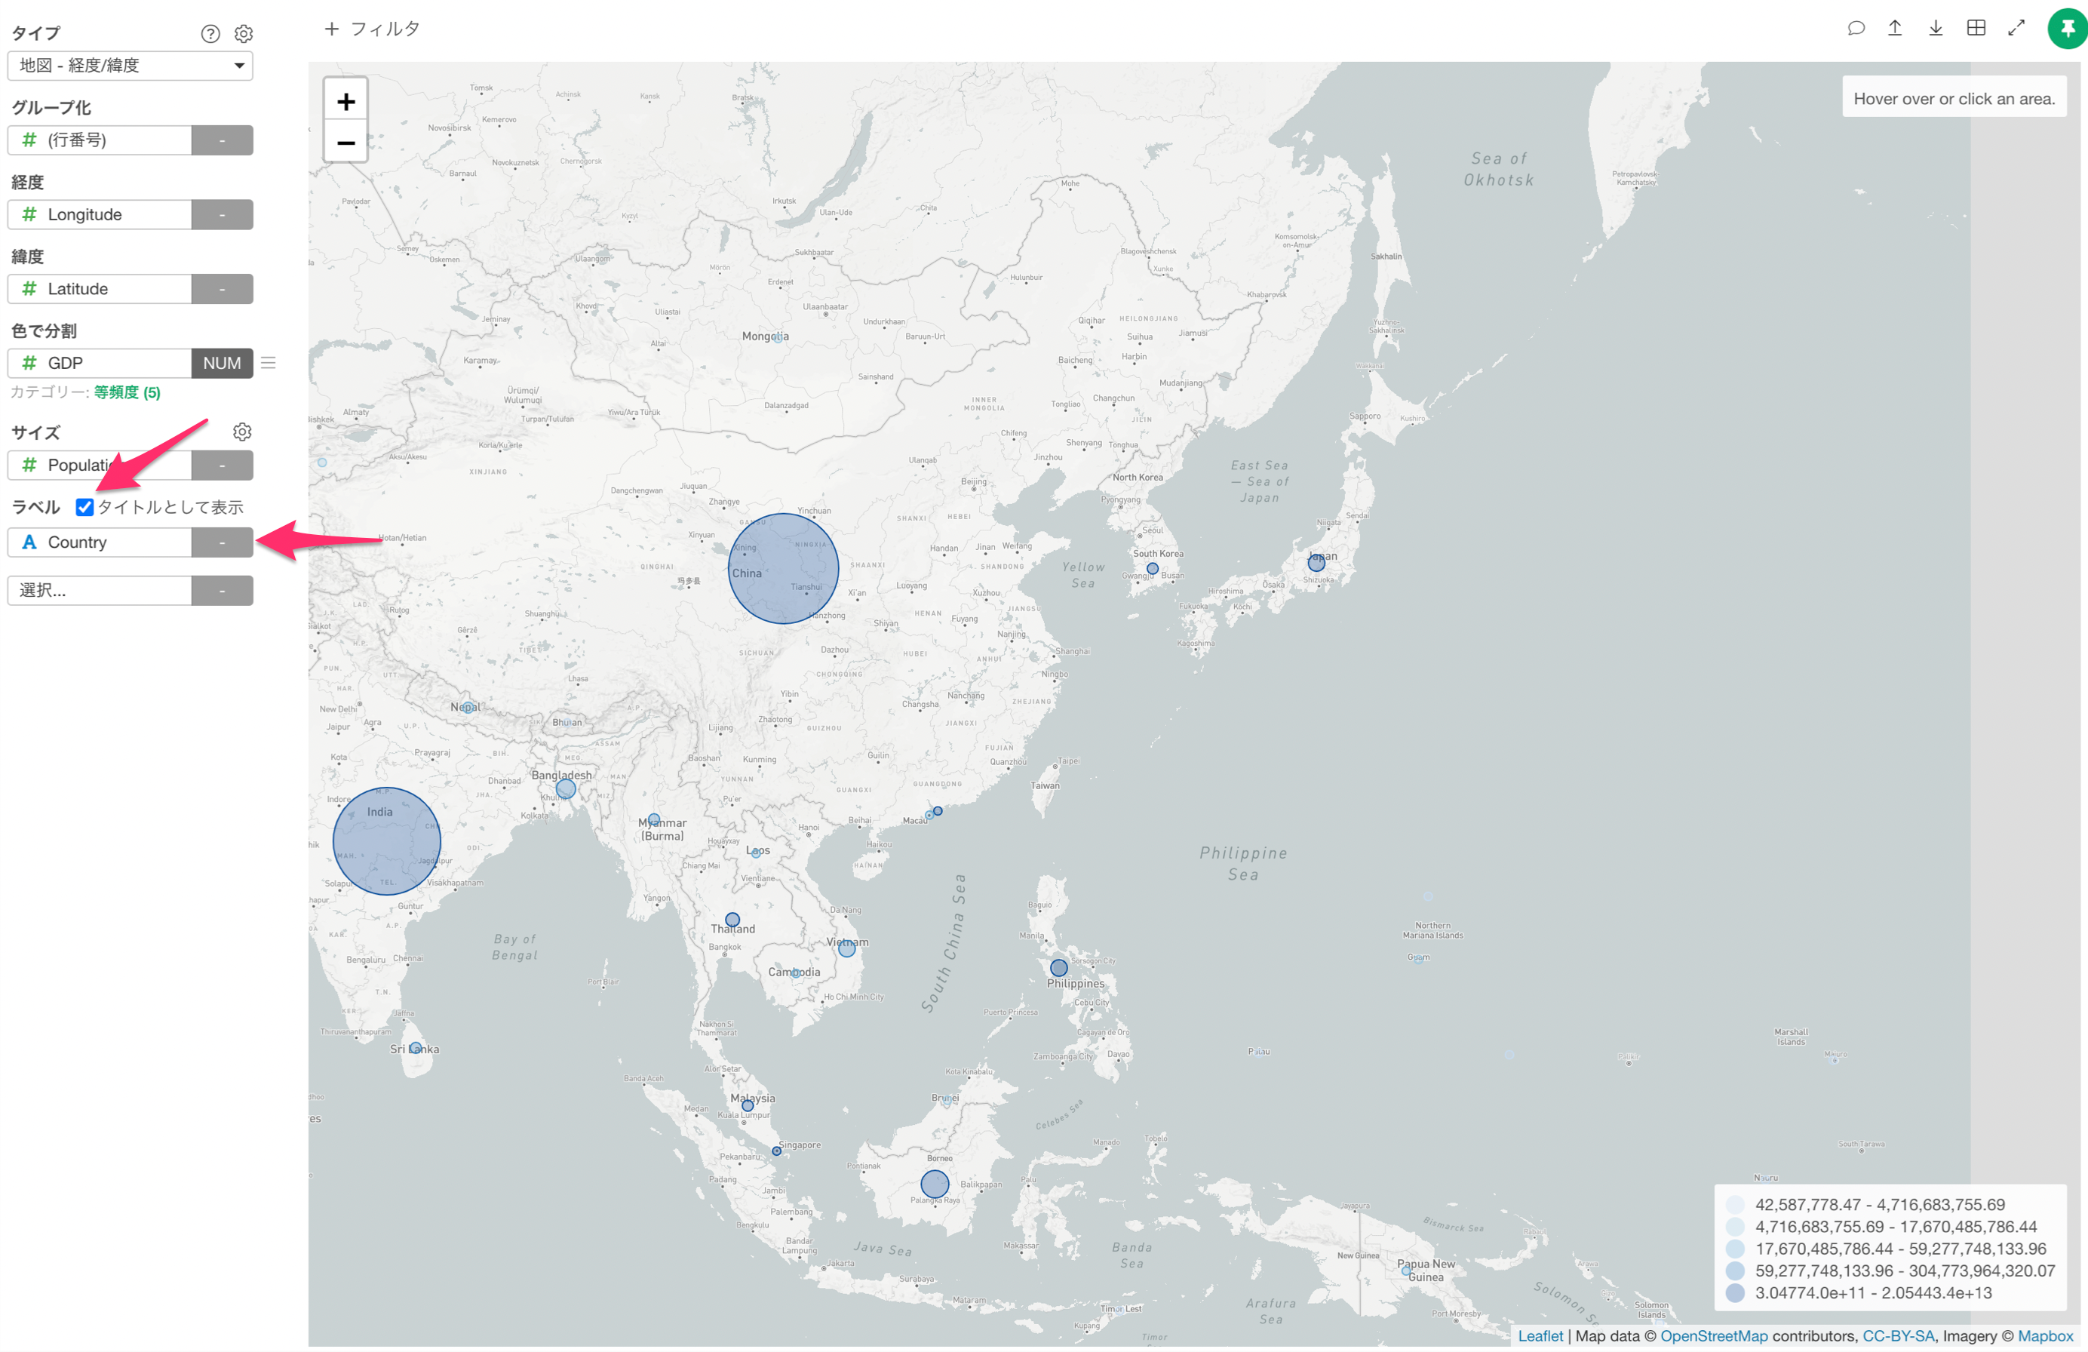
Task: Click function button beside Country
Action: point(222,542)
